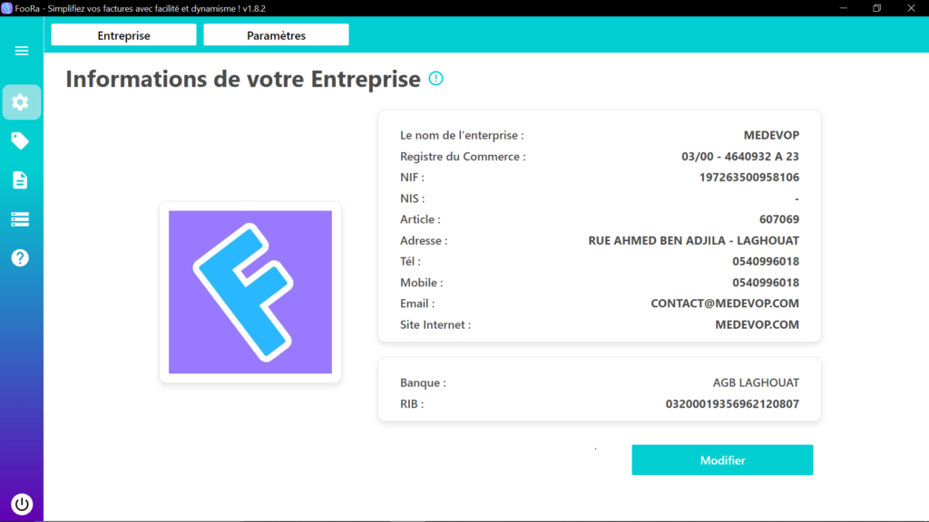Click the RIB number value
Image resolution: width=929 pixels, height=522 pixels.
[732, 404]
